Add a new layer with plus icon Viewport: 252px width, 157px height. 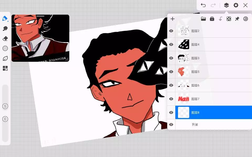[173, 19]
